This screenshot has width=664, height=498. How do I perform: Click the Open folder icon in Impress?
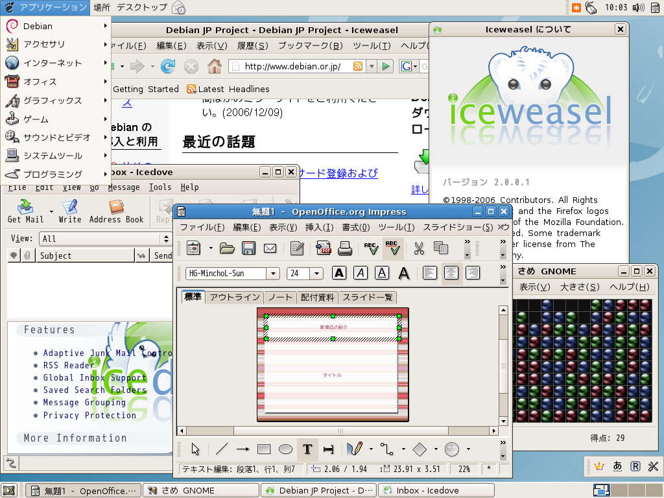click(x=227, y=248)
